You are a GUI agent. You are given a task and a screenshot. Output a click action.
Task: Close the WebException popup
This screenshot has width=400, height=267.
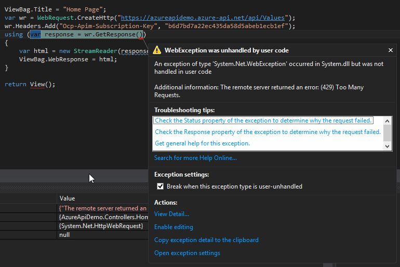point(390,50)
